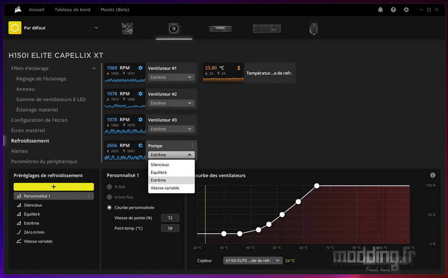
Task: Open Écran matériel
Action: [x=28, y=130]
